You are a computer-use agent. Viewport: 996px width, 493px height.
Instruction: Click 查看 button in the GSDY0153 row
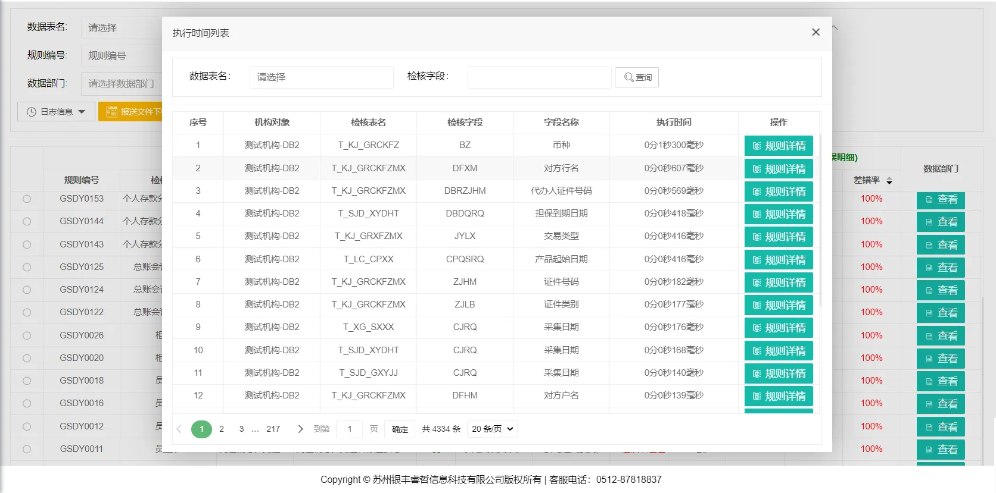(x=940, y=200)
